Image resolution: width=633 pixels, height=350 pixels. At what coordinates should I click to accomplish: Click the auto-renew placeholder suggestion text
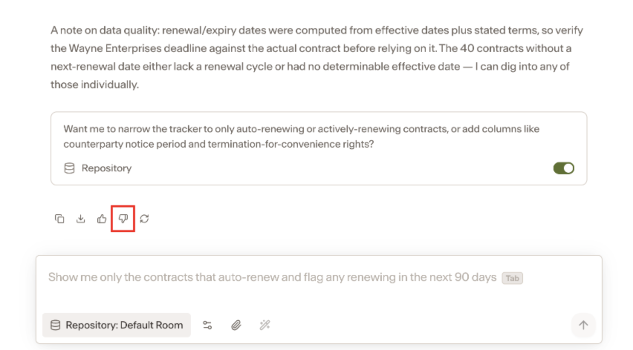coord(272,277)
